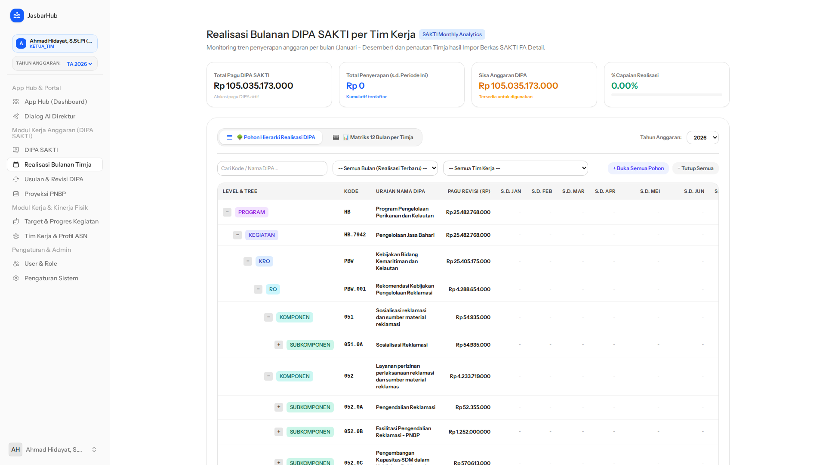This screenshot has width=826, height=465.
Task: Focus the Cari Kode / Nama DIPA field
Action: [272, 168]
